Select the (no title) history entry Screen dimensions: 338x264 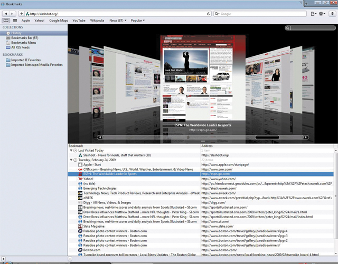coord(201,183)
